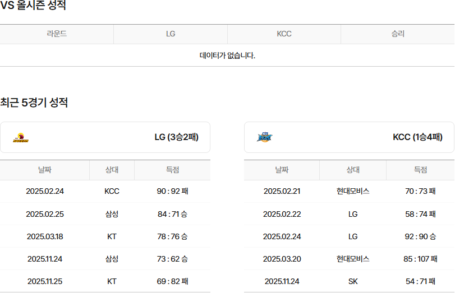Click the 득점 header in KCC table

coord(420,170)
